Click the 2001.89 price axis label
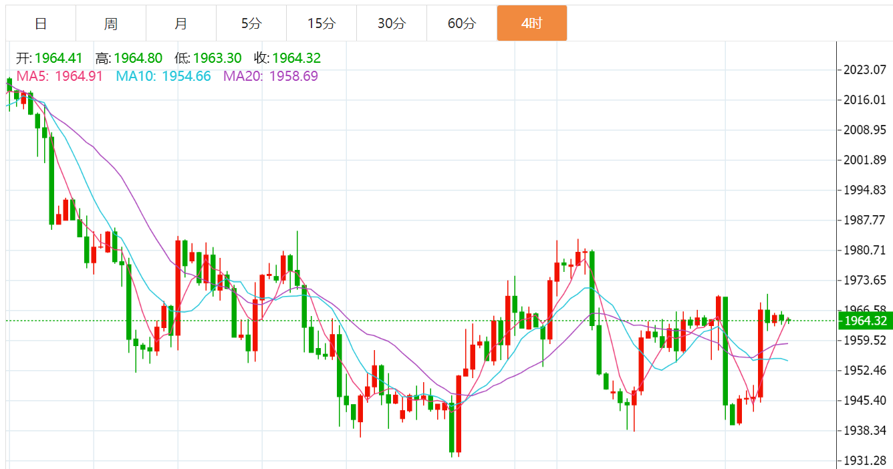893x469 pixels. point(865,160)
